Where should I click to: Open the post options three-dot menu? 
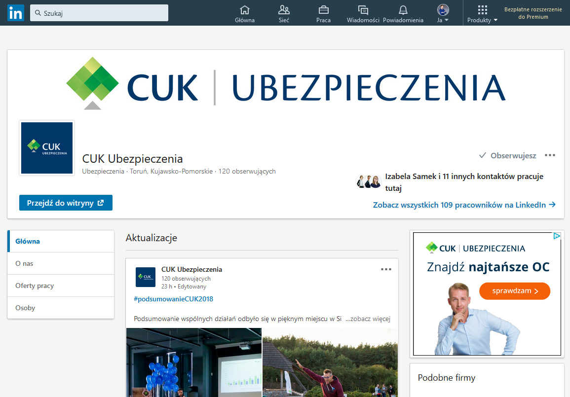point(386,269)
